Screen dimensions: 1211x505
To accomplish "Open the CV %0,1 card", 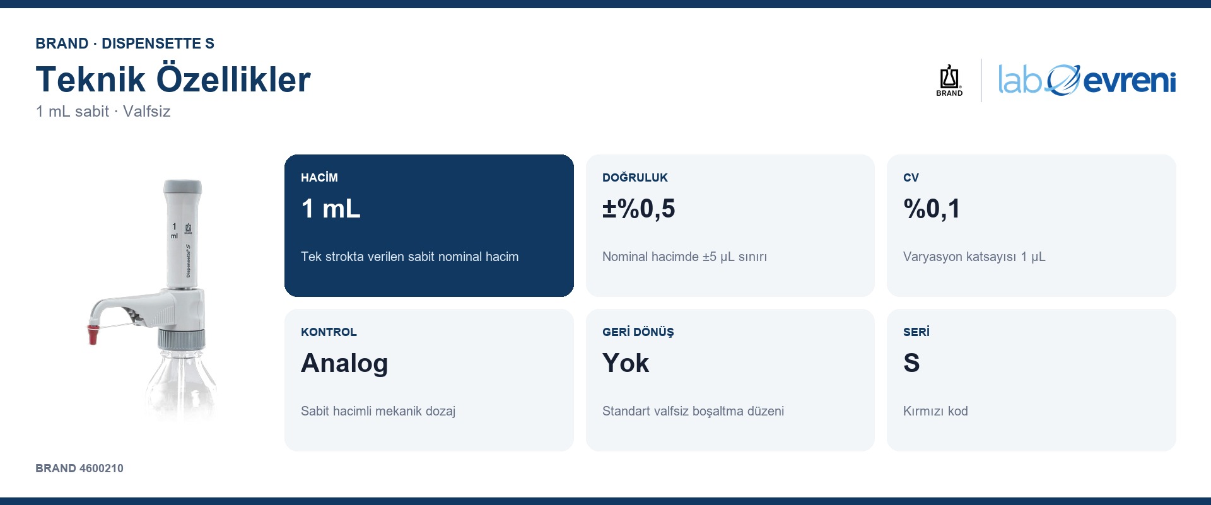I will pyautogui.click(x=1031, y=226).
